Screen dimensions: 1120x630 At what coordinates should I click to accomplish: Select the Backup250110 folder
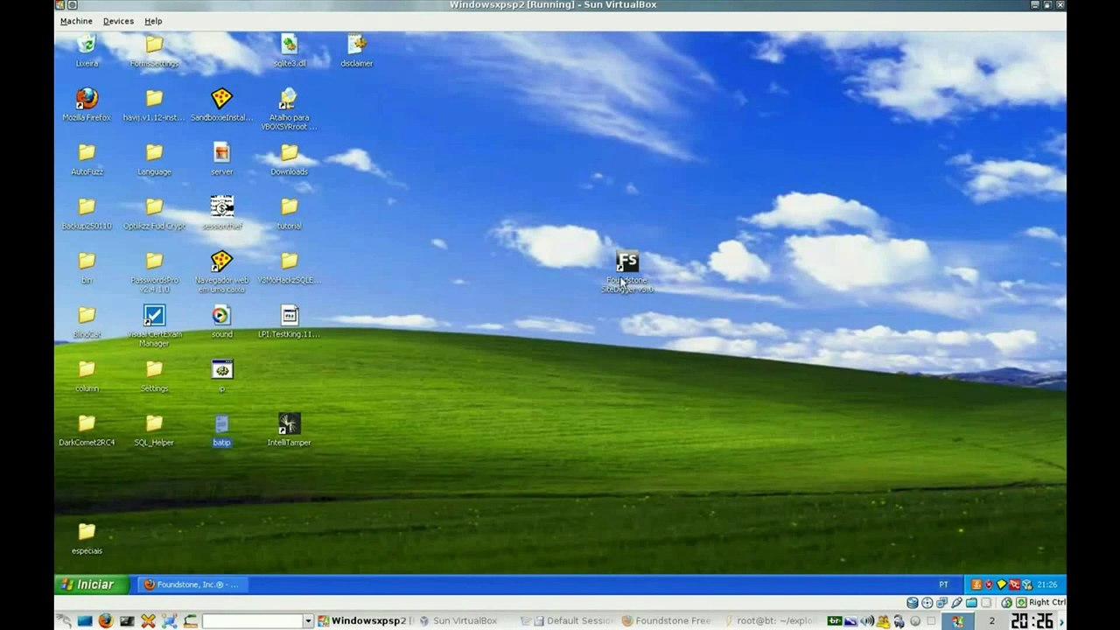click(x=87, y=213)
